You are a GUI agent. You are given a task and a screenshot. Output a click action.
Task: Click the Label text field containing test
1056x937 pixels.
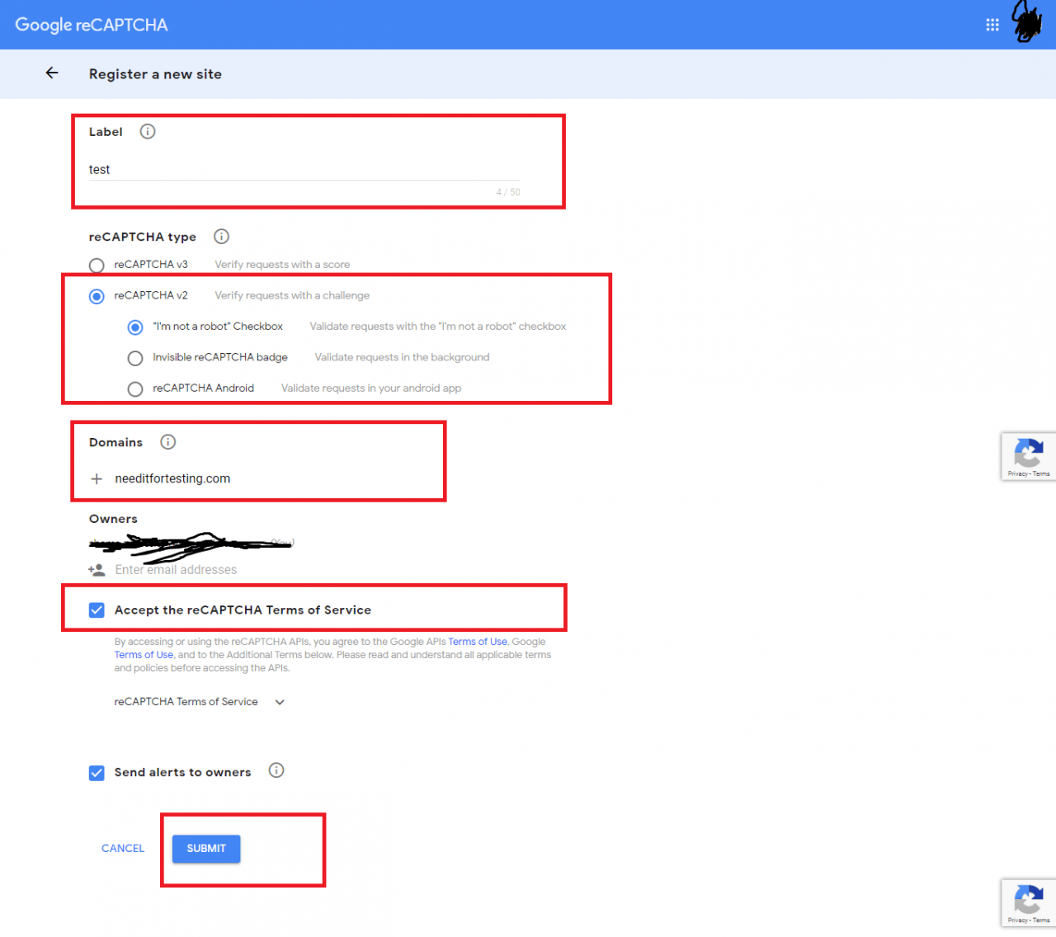pos(247,170)
